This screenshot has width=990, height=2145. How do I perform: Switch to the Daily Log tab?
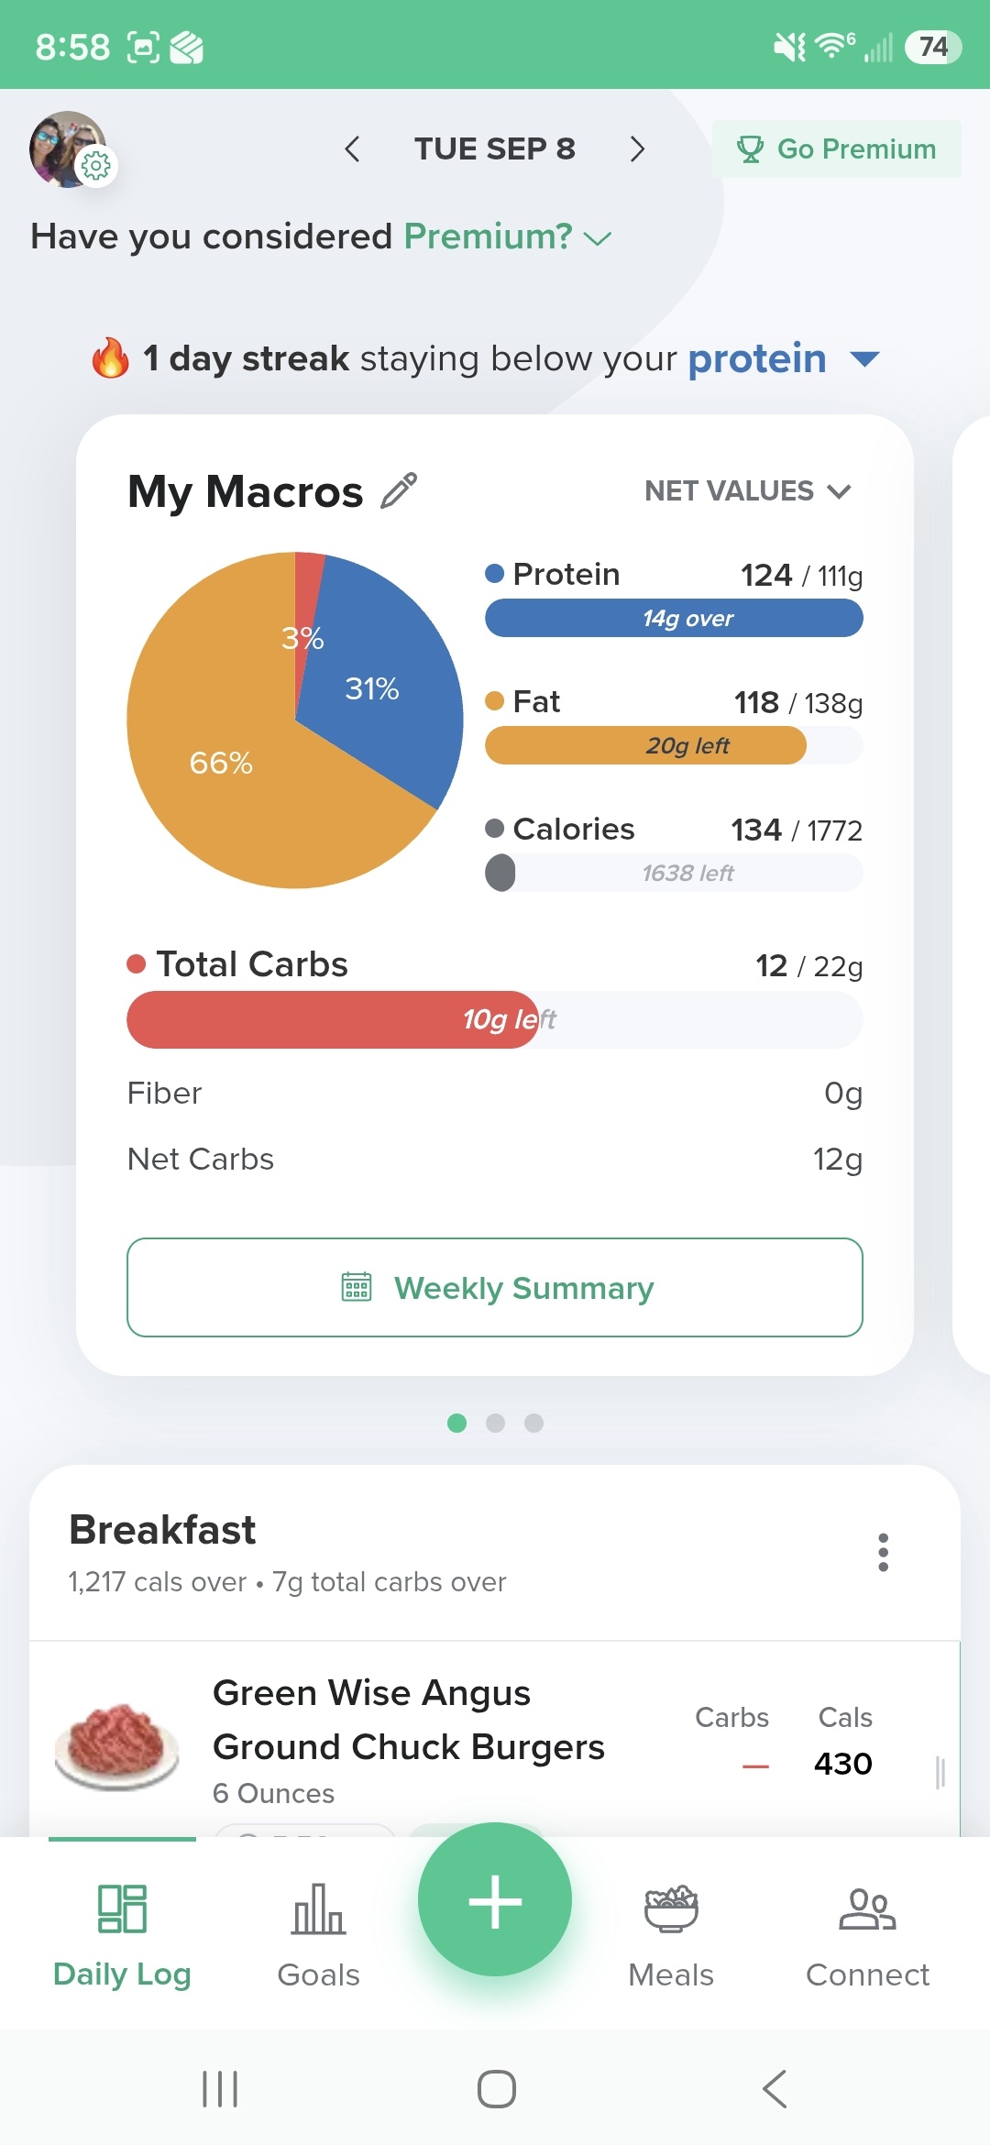coord(122,1935)
